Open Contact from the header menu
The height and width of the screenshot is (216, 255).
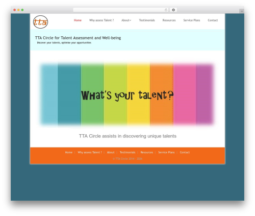point(213,20)
